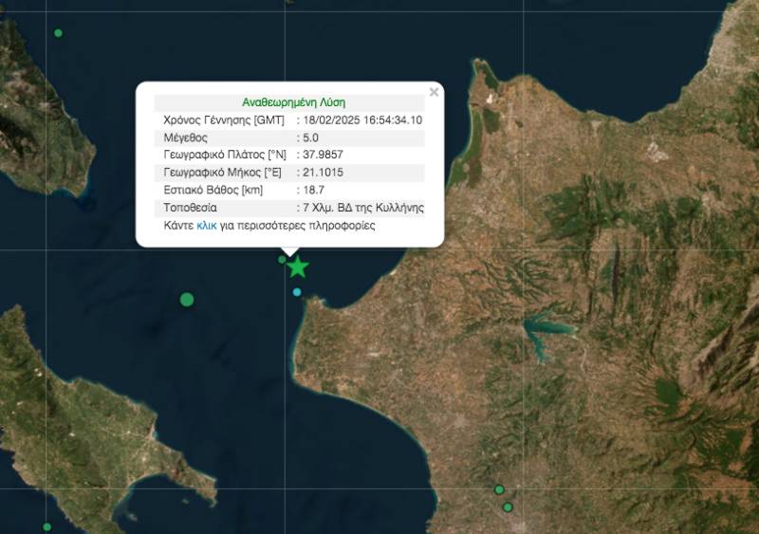The height and width of the screenshot is (534, 759).
Task: Click the focal depth value 18.7
Action: pyautogui.click(x=313, y=190)
